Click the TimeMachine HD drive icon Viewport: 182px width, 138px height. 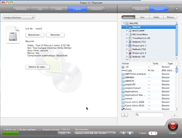click(130, 38)
